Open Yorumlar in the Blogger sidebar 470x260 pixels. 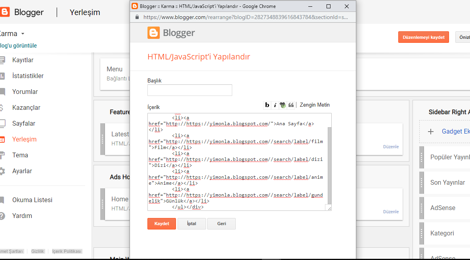click(25, 92)
